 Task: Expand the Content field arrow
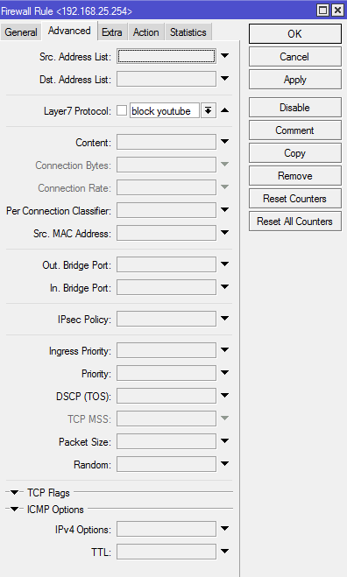[x=224, y=141]
